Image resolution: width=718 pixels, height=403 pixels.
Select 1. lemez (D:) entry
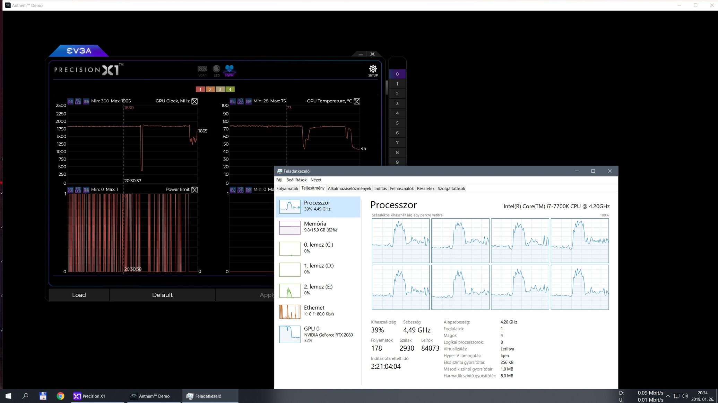point(318,270)
